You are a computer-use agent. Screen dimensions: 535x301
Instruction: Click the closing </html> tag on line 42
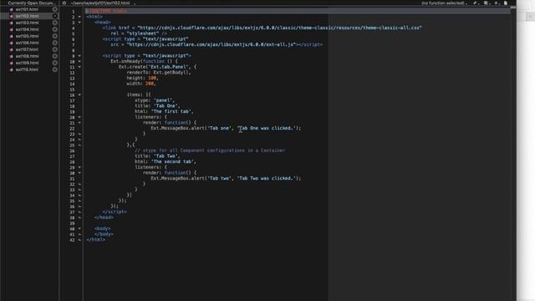(x=96, y=240)
